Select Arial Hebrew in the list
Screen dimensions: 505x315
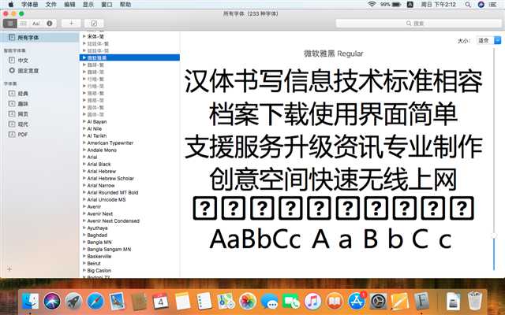(129, 171)
